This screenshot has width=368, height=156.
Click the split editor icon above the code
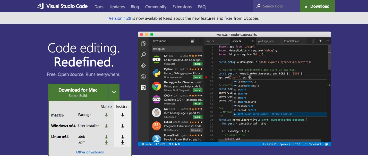coord(320,41)
